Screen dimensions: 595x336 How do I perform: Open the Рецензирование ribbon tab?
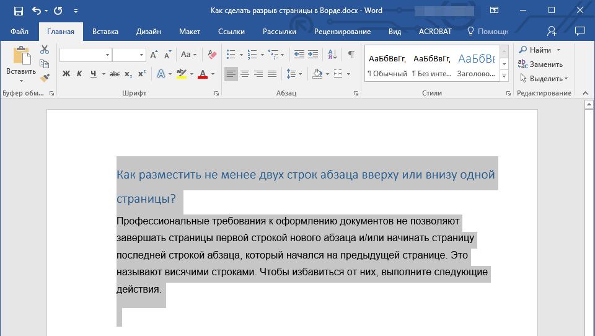click(x=342, y=32)
